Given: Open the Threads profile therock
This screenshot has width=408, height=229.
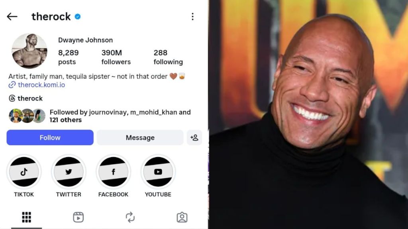Looking at the screenshot, I should click(25, 99).
